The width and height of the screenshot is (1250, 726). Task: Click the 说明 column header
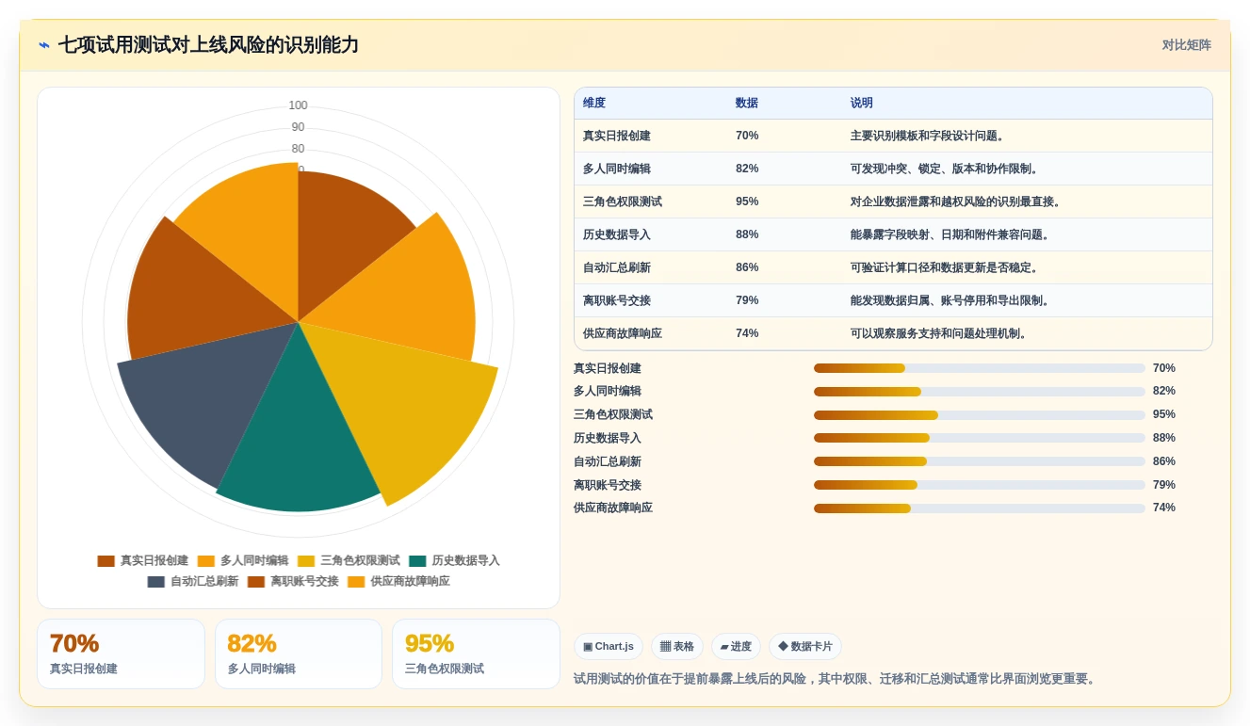tap(862, 103)
